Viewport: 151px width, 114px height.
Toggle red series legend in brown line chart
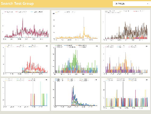click(138, 11)
